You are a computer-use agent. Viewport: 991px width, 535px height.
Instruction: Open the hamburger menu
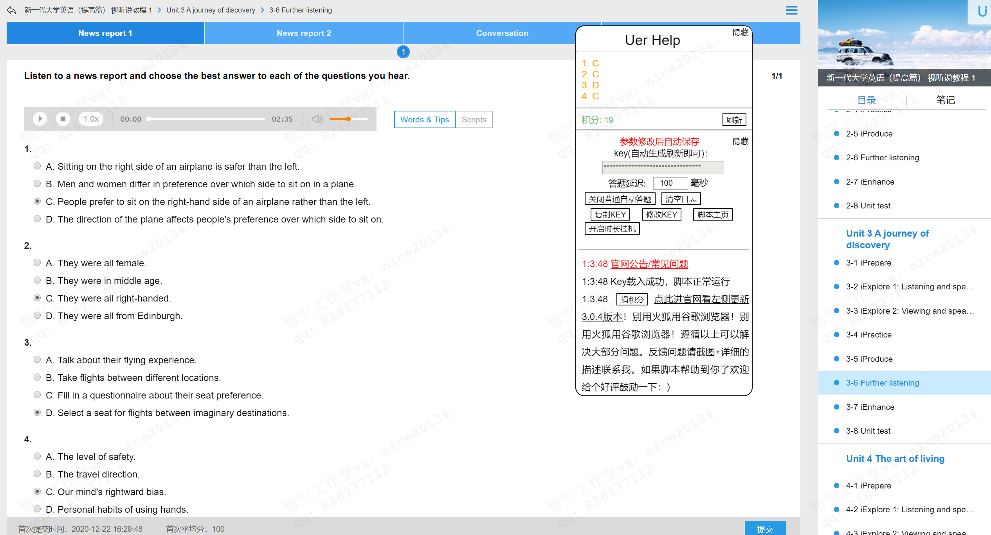791,10
